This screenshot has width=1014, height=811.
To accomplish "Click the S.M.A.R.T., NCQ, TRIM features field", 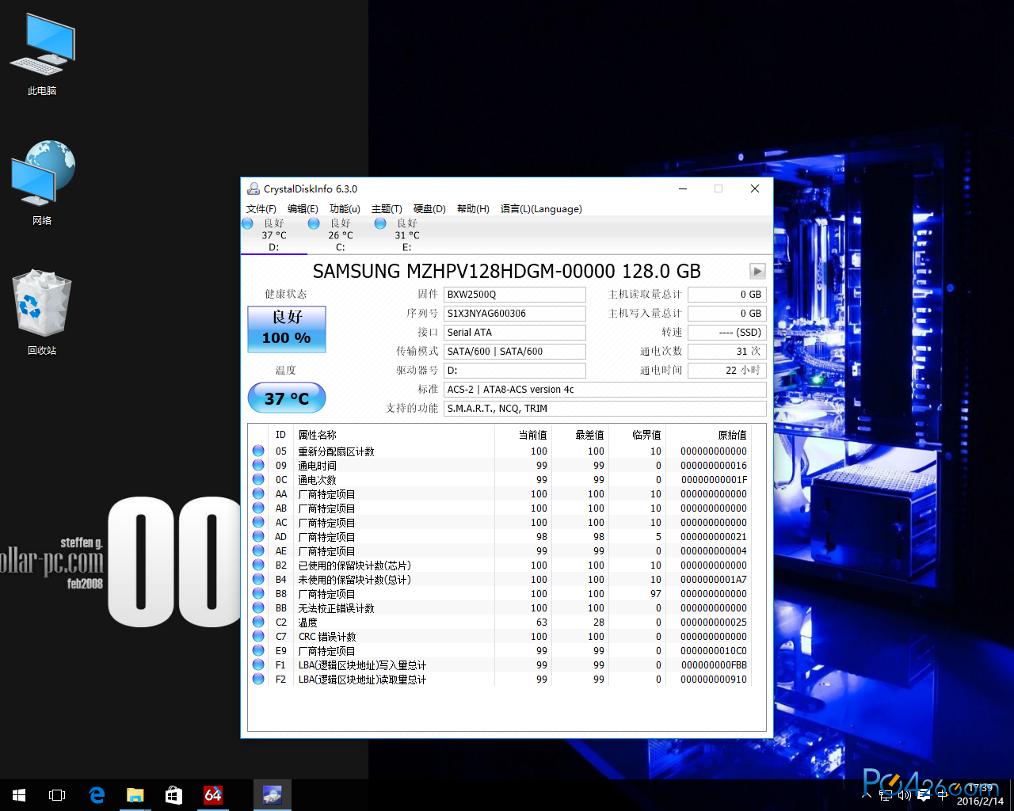I will click(605, 409).
